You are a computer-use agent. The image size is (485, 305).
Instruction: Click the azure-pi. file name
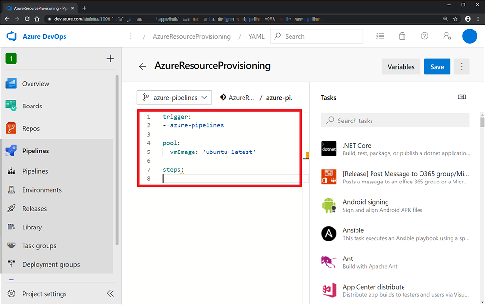[279, 97]
